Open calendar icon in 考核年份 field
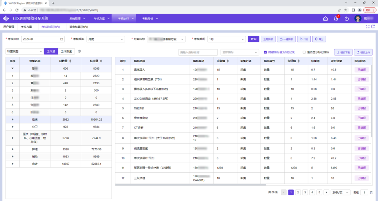Screen dimensions: 378x201 tap(62, 39)
